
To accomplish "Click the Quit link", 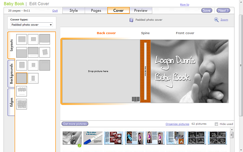I will point(55,11).
